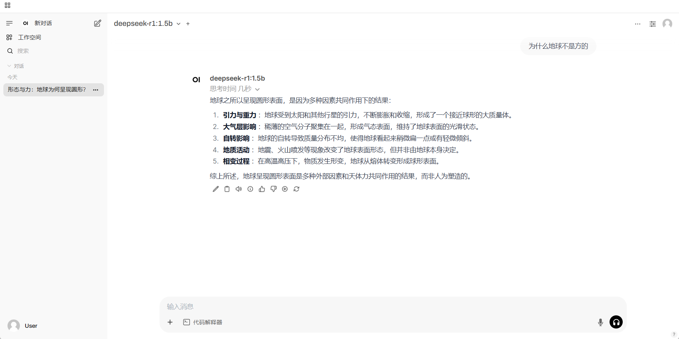
Task: Click the question-mark help button
Action: [x=674, y=334]
